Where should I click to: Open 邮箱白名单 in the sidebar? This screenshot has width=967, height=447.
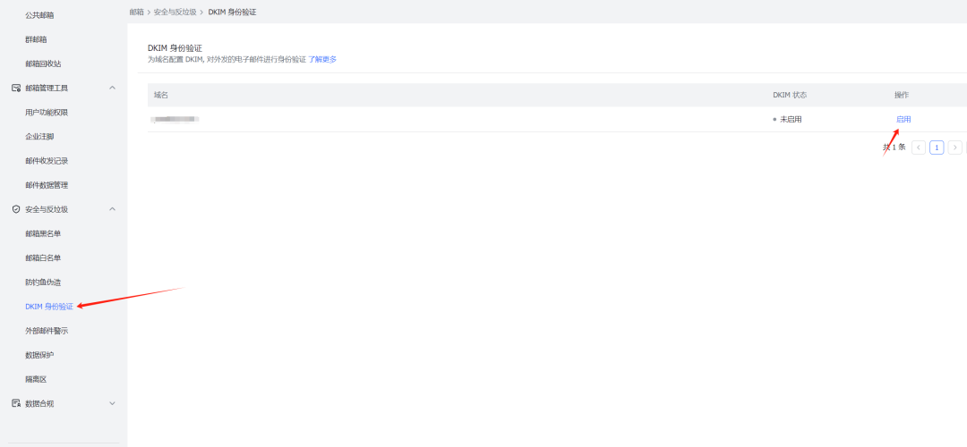[x=43, y=257]
